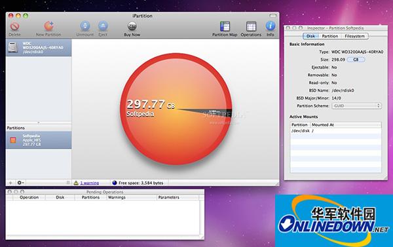Close the Pending Operations window
Viewport: 393px width, 247px height.
click(x=10, y=192)
